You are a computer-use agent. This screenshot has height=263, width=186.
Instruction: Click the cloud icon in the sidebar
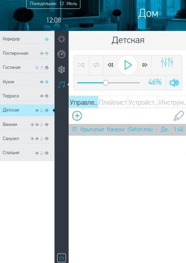62,258
